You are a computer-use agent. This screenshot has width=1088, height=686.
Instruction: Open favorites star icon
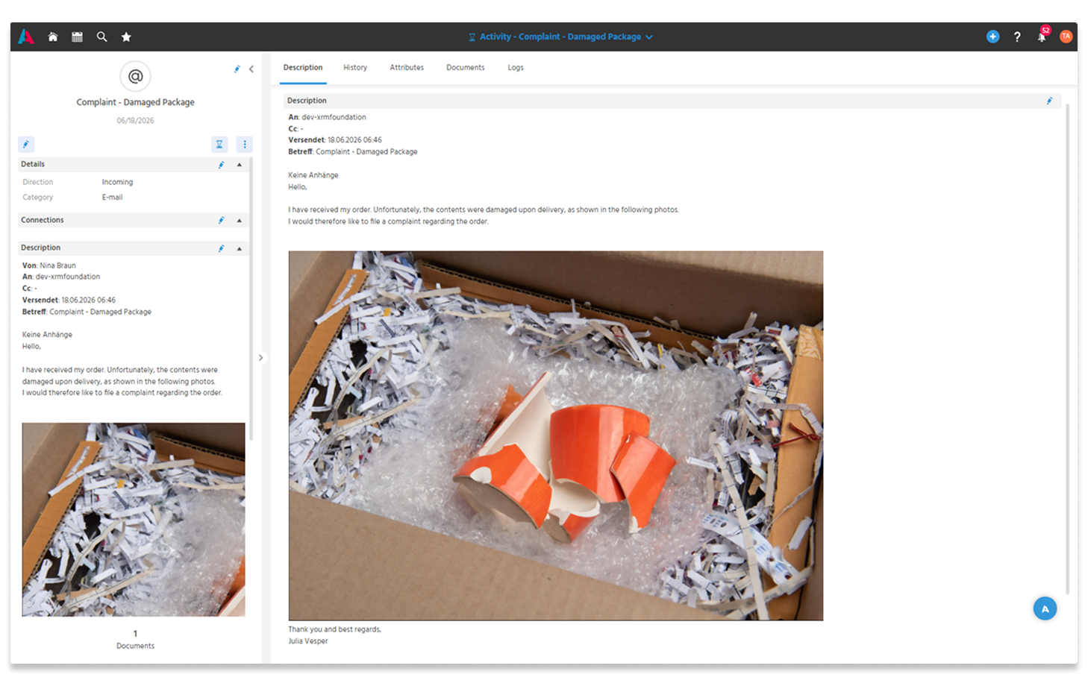click(x=126, y=37)
